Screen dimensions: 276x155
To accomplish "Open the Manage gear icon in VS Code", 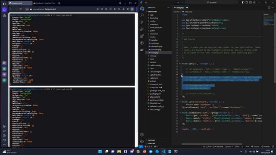I will click(142, 142).
